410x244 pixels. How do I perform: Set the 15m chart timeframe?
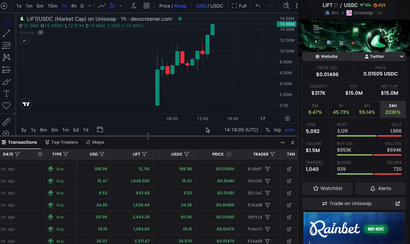(x=52, y=6)
